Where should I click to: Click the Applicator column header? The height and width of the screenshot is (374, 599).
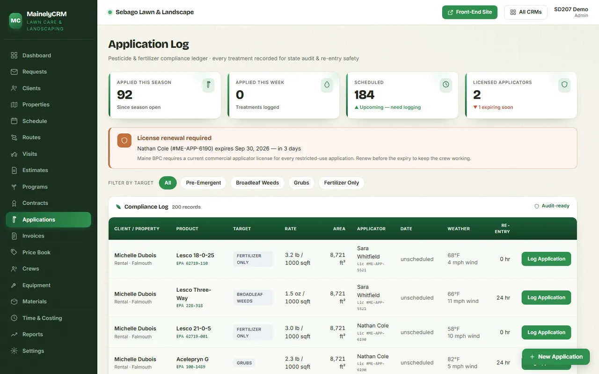coord(371,229)
